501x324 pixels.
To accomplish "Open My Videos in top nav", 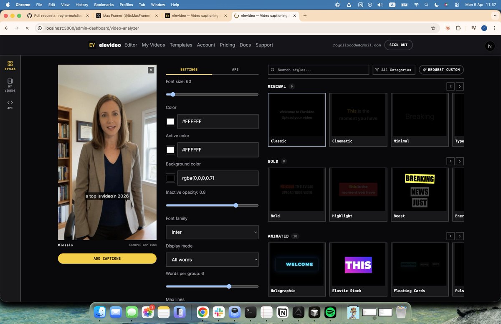I will (x=153, y=45).
